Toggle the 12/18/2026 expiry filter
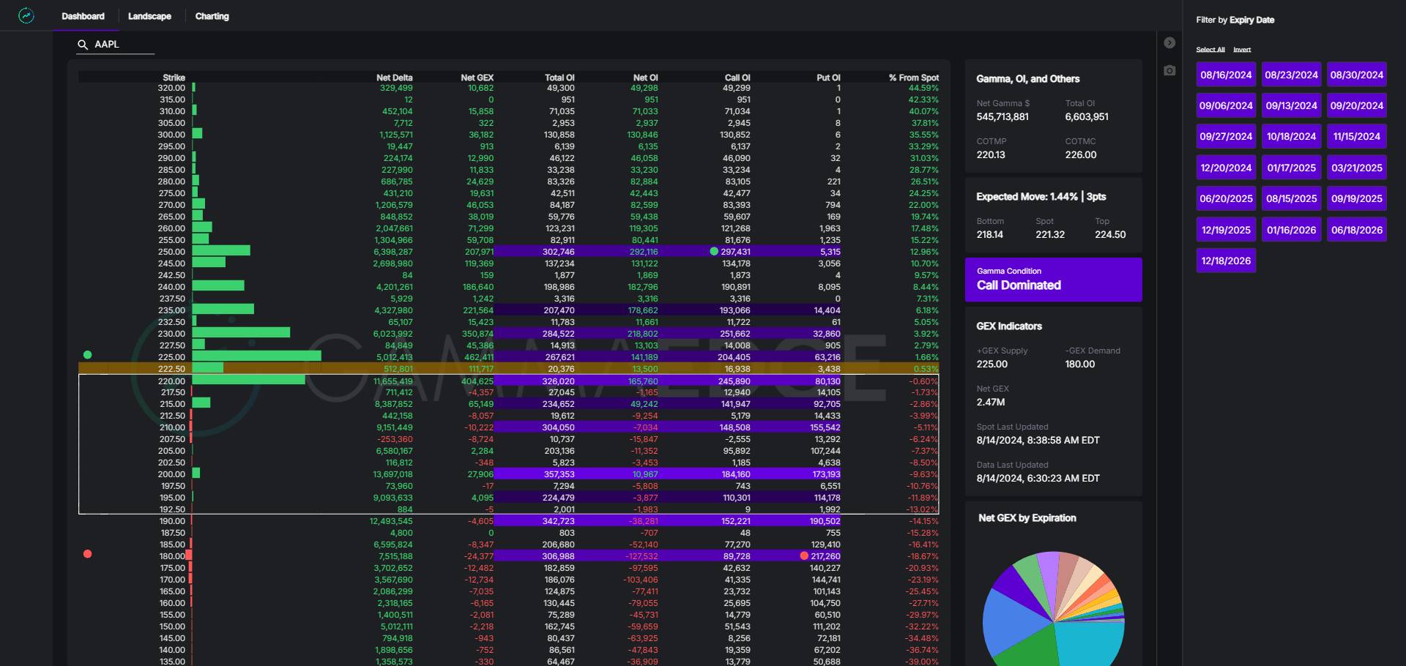1406x666 pixels. tap(1226, 261)
